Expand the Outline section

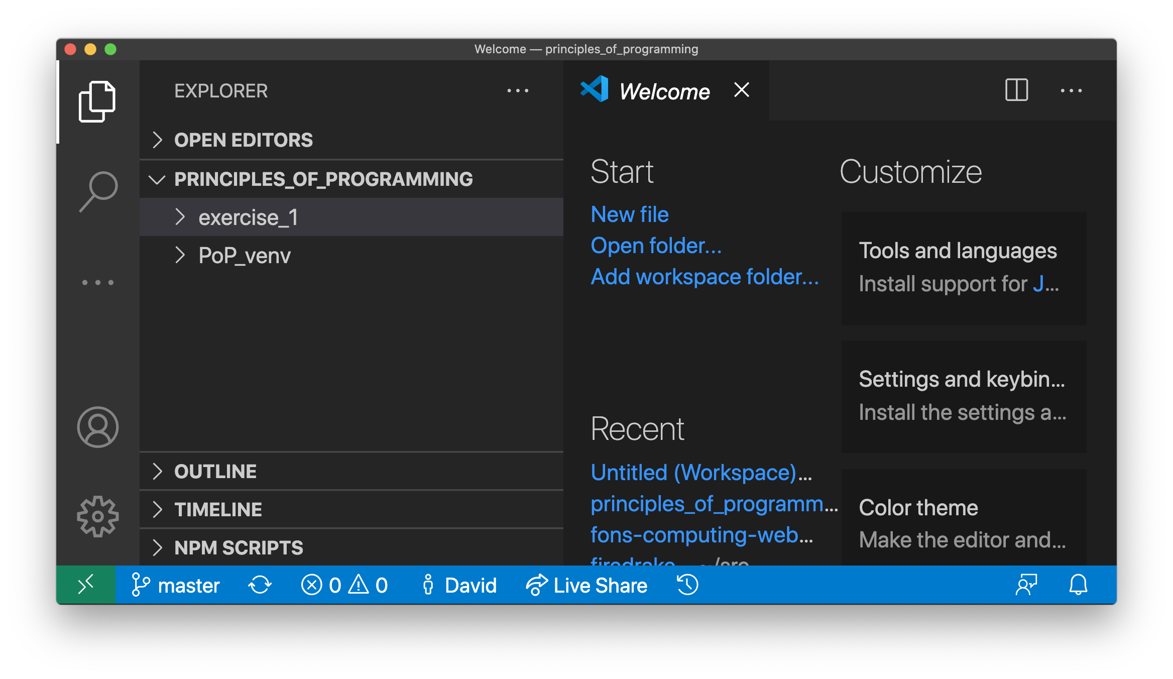(x=351, y=472)
